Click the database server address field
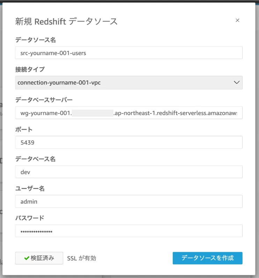Viewport: 259px width, 278px height. 129,113
